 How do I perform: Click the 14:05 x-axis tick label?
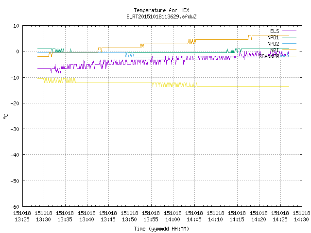point(194,219)
